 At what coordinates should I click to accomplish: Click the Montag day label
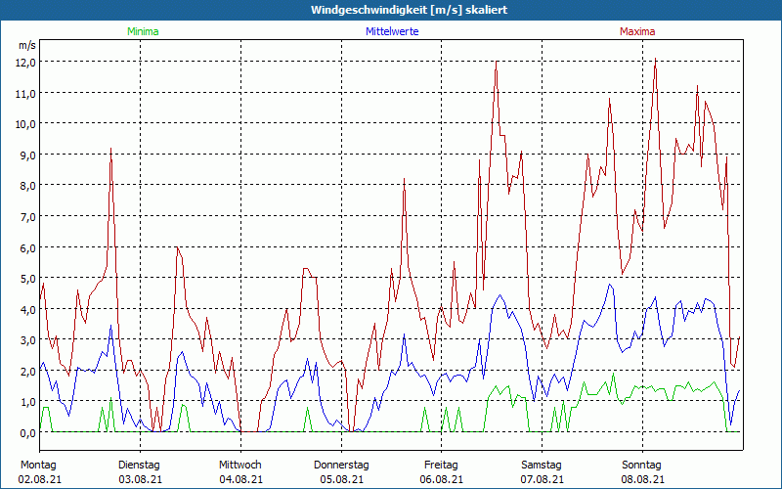[x=38, y=465]
